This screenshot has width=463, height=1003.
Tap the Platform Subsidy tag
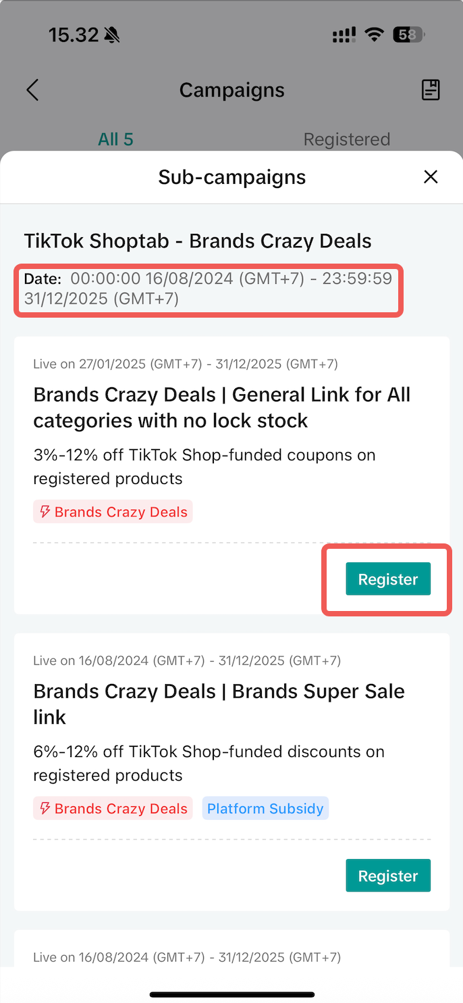(x=265, y=808)
